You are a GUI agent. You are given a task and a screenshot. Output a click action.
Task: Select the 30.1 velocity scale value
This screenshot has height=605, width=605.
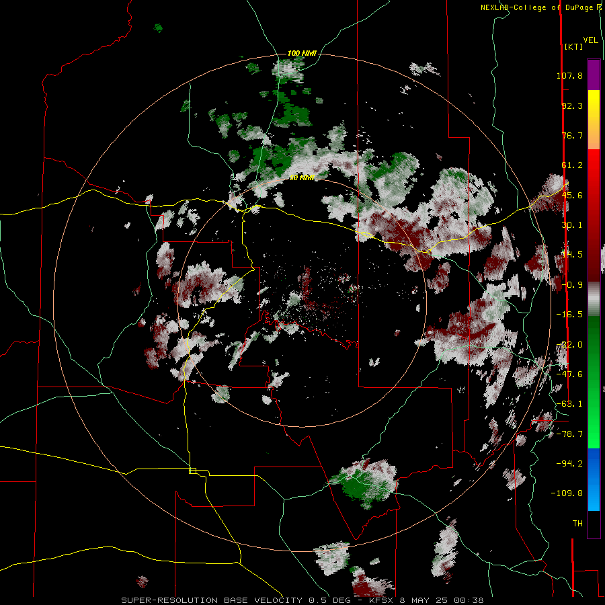tap(572, 225)
